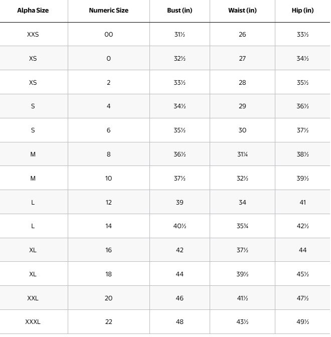Click the numeric size 22 cell

pyautogui.click(x=108, y=322)
